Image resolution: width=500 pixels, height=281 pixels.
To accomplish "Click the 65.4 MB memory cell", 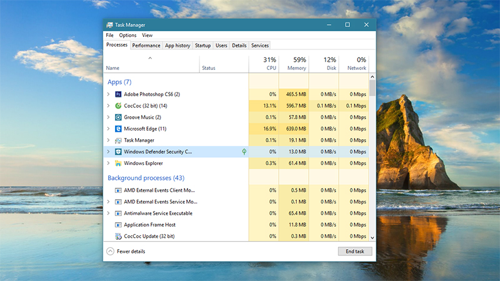I will click(294, 213).
